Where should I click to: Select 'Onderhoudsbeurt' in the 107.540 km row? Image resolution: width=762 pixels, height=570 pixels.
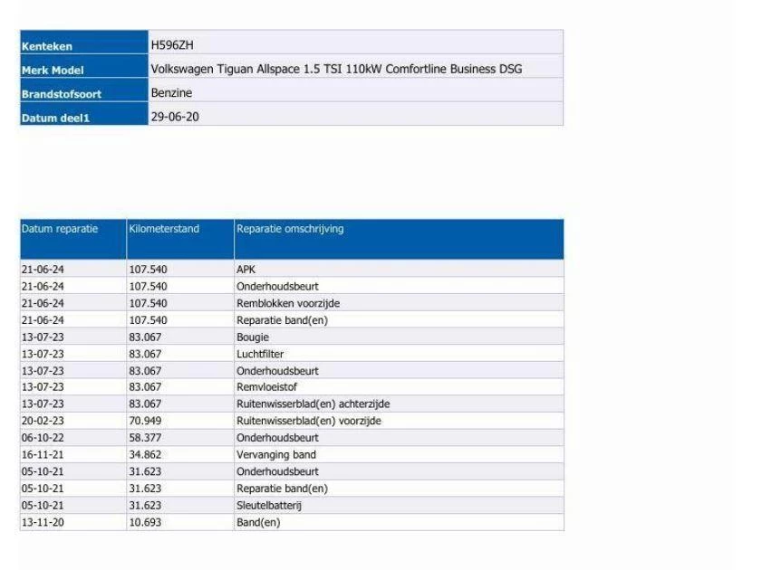coord(277,286)
